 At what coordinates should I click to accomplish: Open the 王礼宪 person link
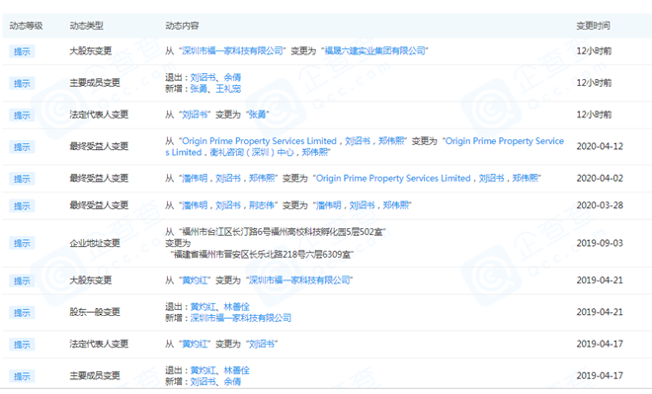coord(228,89)
